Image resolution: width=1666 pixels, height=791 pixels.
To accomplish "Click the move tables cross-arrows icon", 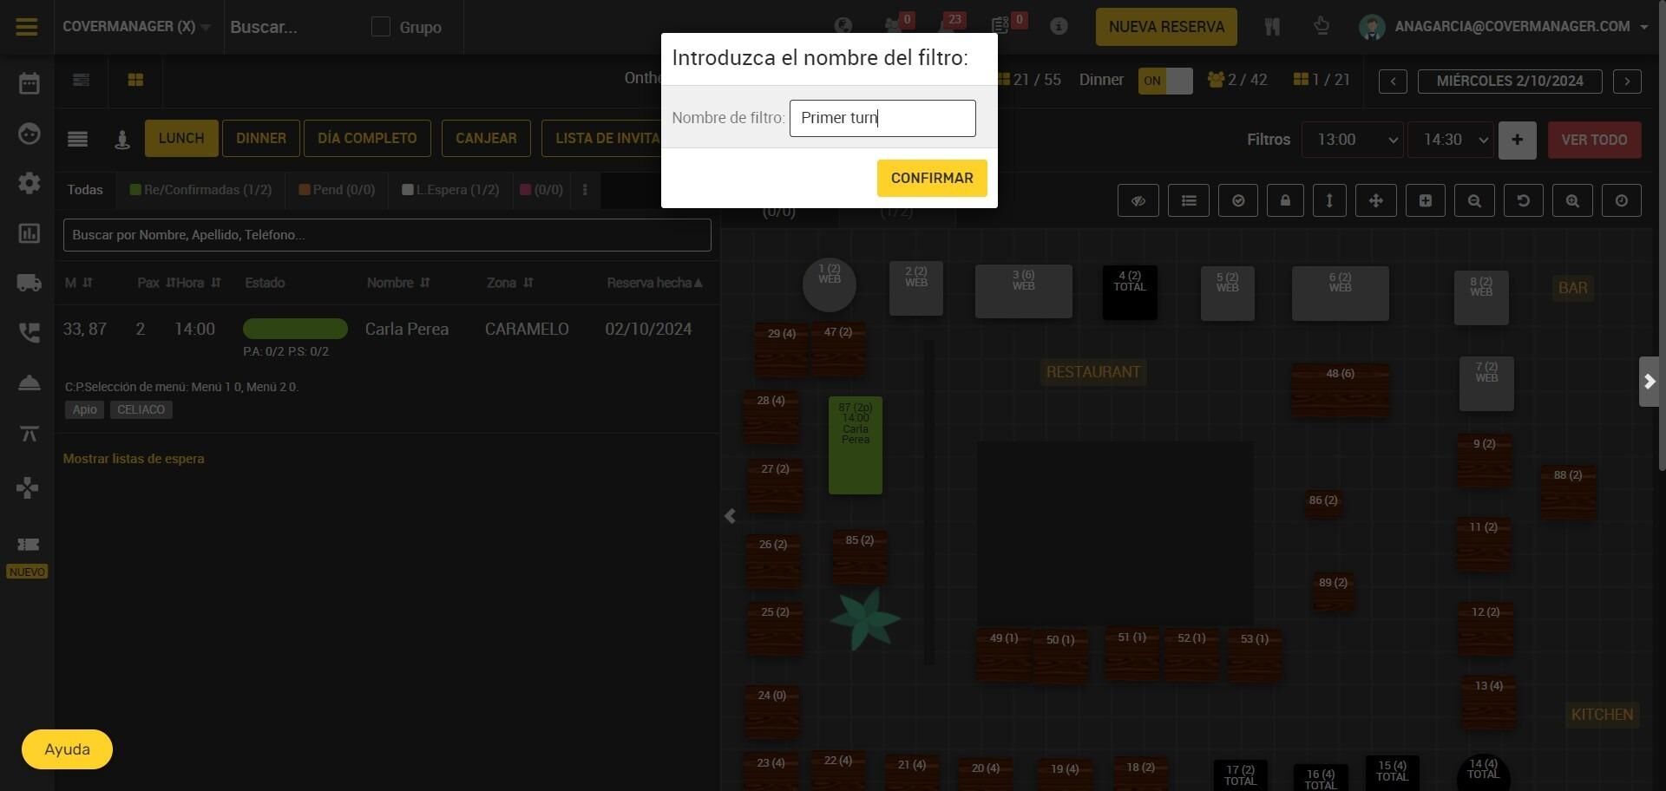I will pyautogui.click(x=1375, y=201).
